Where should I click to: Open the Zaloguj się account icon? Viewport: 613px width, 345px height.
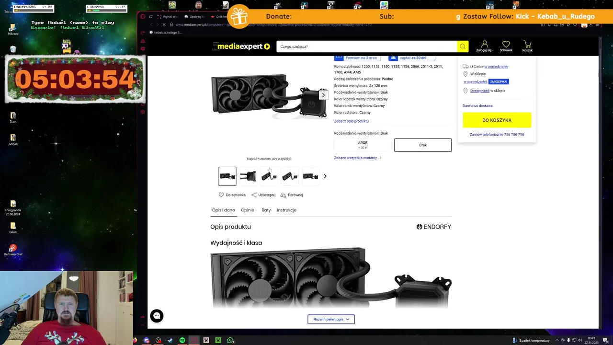[484, 46]
